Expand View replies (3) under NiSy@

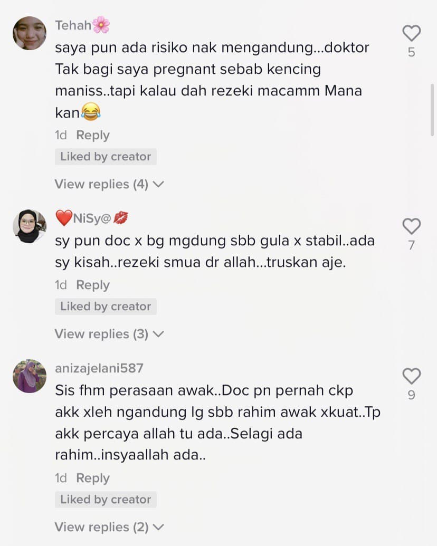(x=109, y=334)
